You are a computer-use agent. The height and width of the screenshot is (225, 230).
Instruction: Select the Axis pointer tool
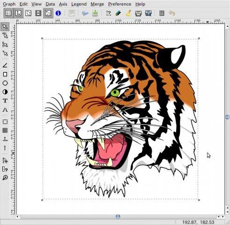tap(5, 45)
